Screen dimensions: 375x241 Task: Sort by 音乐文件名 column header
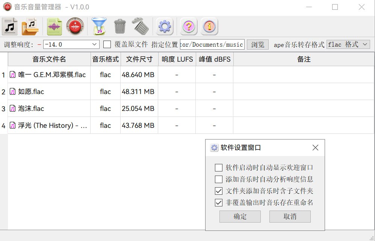49,59
